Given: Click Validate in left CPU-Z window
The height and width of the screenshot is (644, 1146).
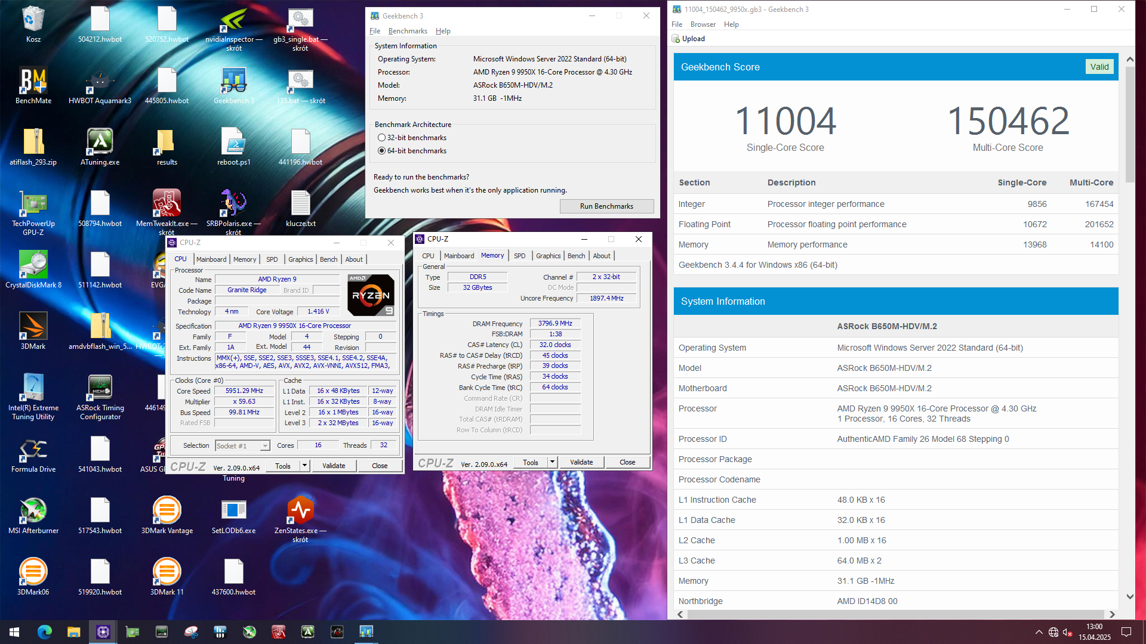Looking at the screenshot, I should [334, 466].
